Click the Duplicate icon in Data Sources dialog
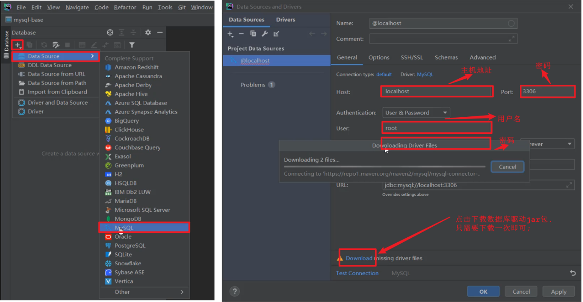This screenshot has width=583, height=302. [253, 34]
